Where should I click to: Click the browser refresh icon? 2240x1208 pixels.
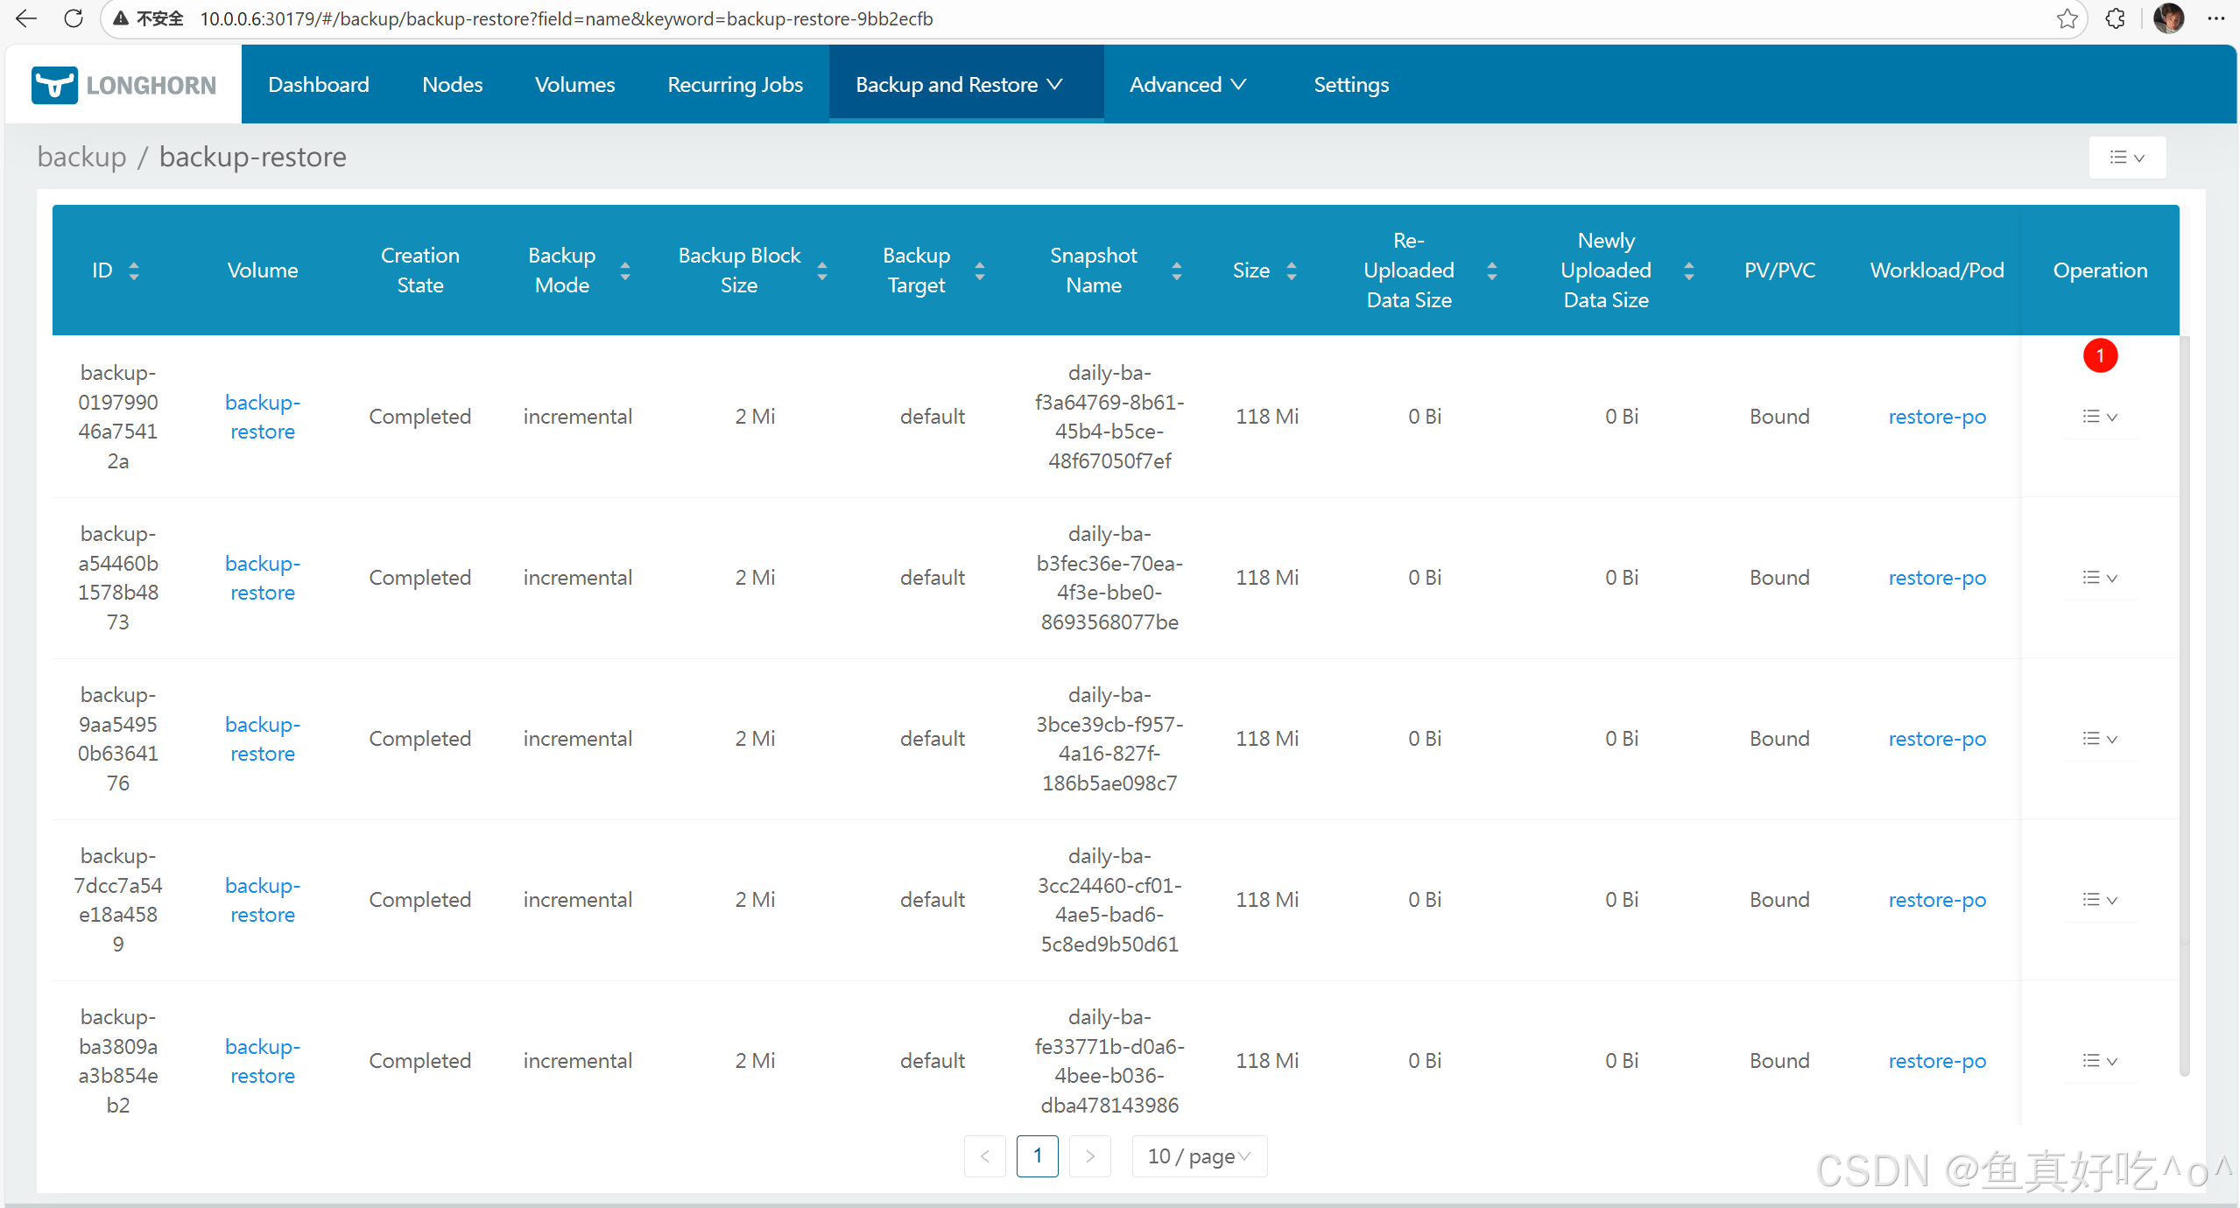(x=74, y=18)
